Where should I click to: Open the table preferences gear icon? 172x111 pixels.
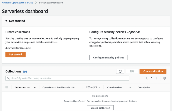[x=164, y=78]
